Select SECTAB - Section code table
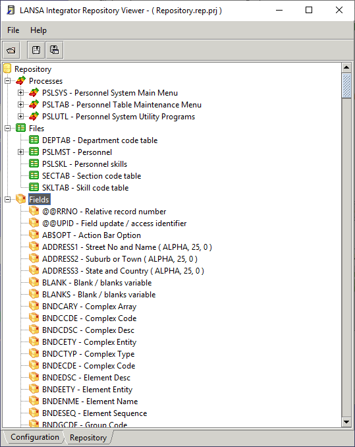355x447 pixels. coord(92,176)
